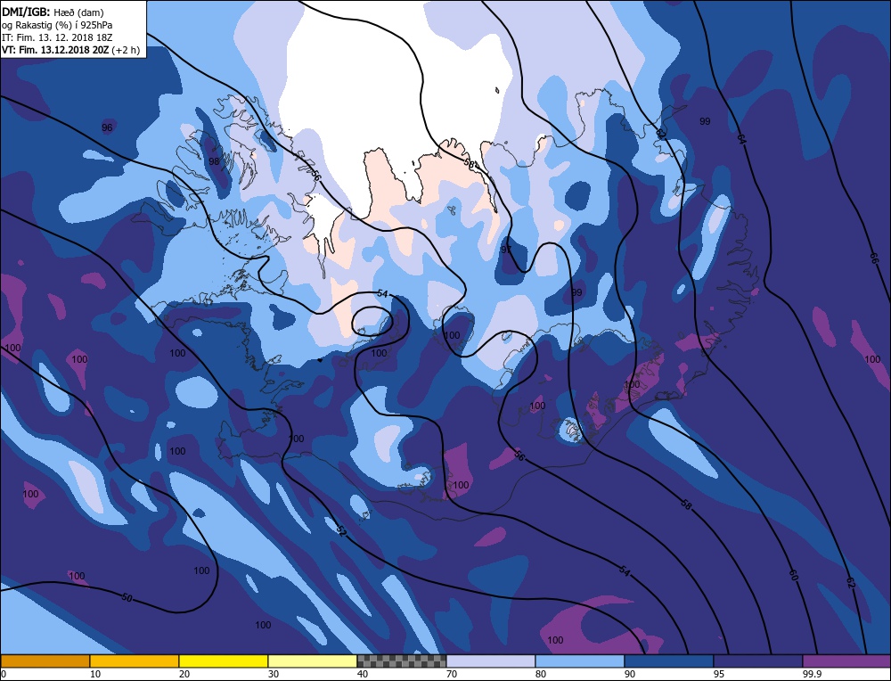Viewport: 891px width, 681px height.
Task: Choose the medium blue 90–95 legend swatch
Action: pos(669,661)
